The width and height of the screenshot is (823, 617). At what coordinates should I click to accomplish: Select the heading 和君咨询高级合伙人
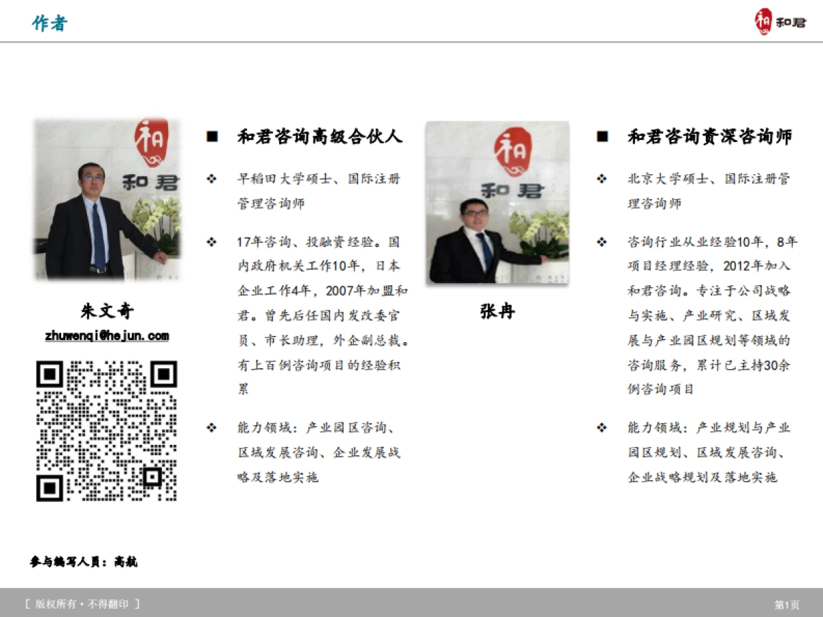[x=319, y=136]
